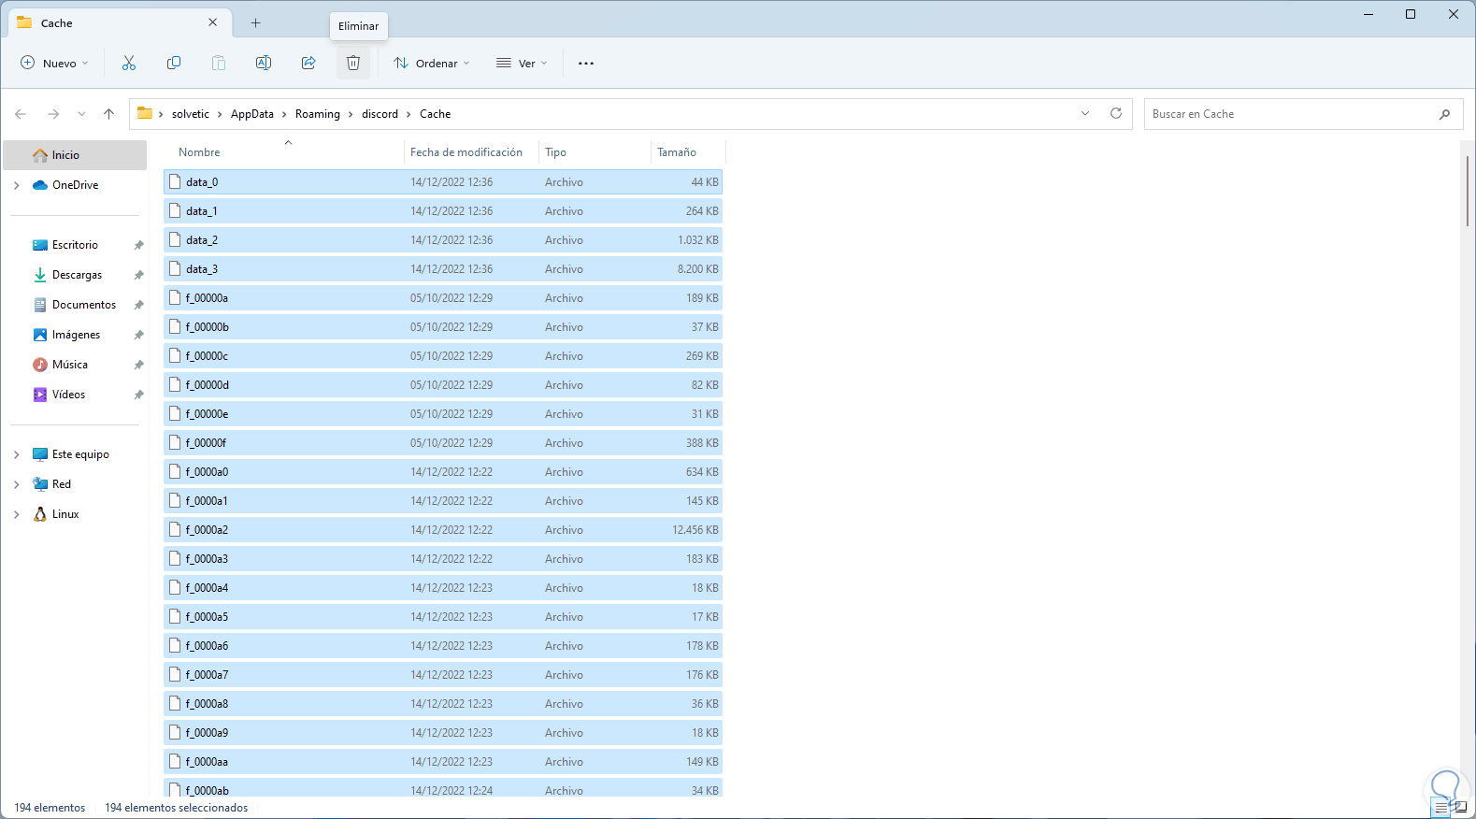Open Inicio in navigation pane
1476x819 pixels.
point(76,155)
